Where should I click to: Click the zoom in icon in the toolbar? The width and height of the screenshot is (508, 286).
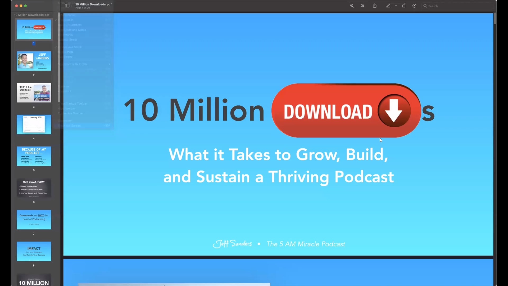click(x=362, y=6)
